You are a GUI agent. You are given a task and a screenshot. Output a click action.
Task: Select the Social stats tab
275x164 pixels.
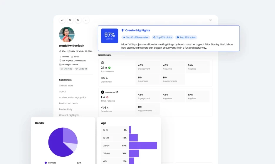coord(65,80)
